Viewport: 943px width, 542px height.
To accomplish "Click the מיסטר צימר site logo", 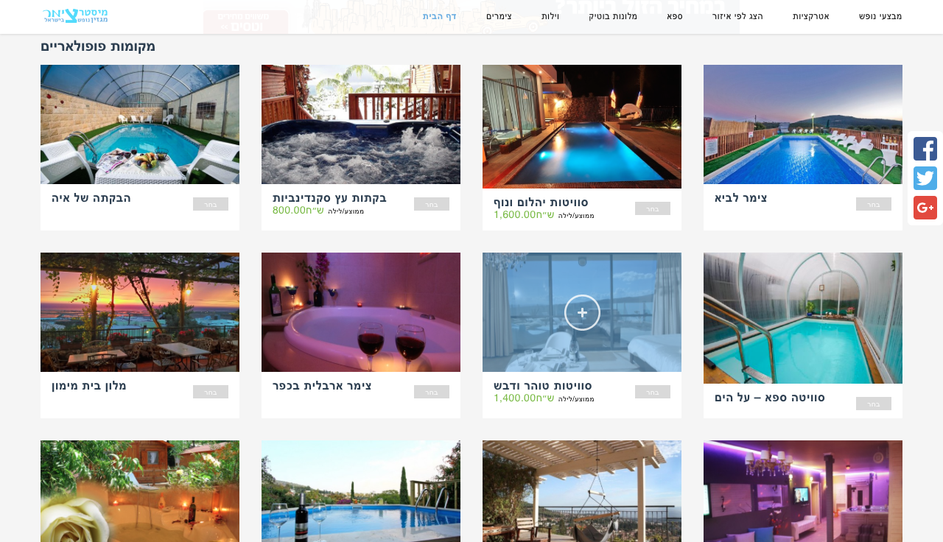I will click(x=75, y=15).
